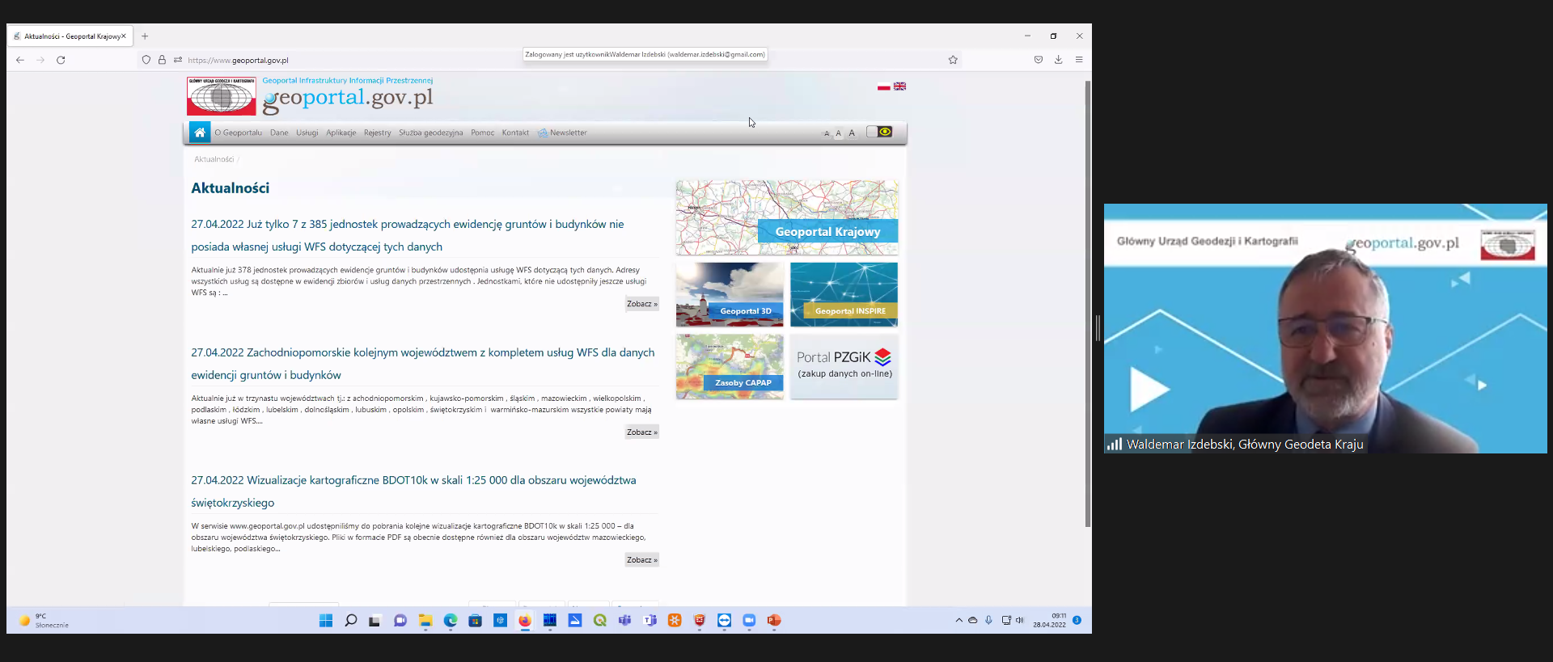
Task: Select the smallest font size A
Action: tap(826, 133)
